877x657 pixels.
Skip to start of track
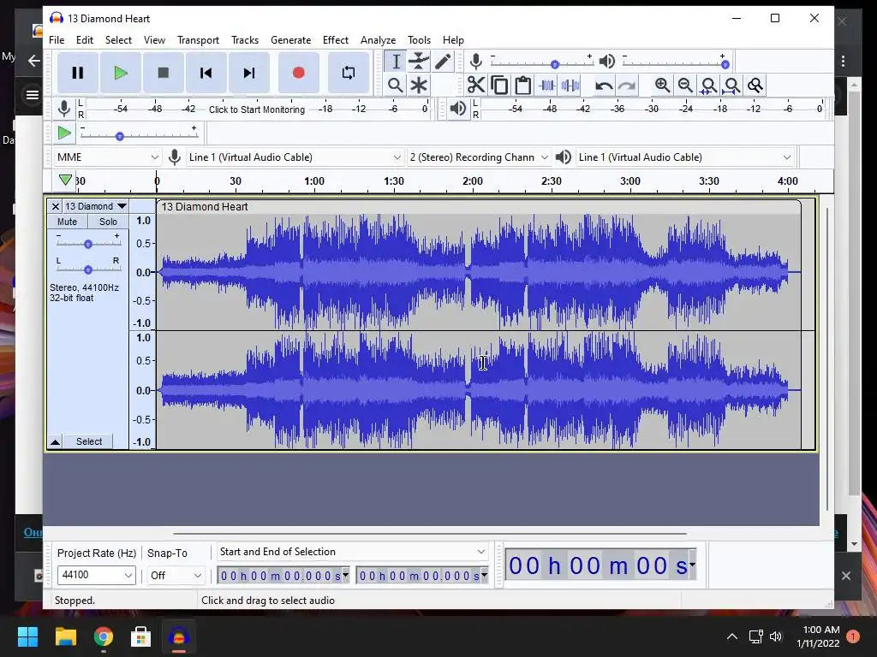coord(206,73)
